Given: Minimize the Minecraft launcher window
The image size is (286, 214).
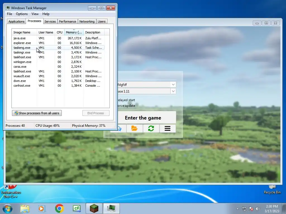Looking at the screenshot, I should point(257,23).
